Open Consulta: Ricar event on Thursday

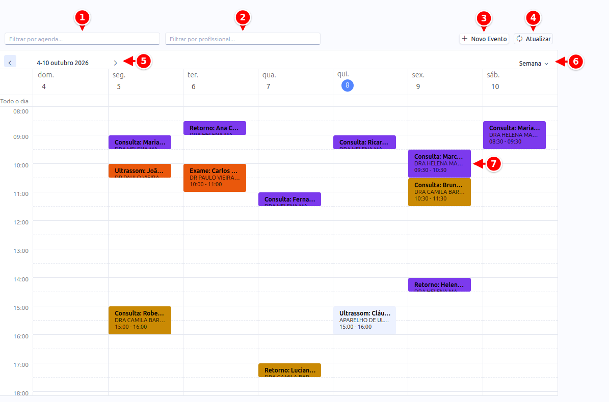tap(365, 142)
